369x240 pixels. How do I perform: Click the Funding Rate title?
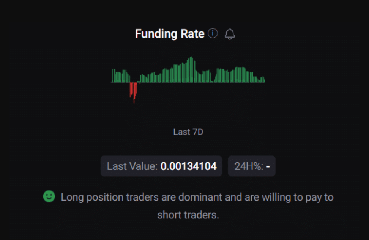tap(170, 34)
